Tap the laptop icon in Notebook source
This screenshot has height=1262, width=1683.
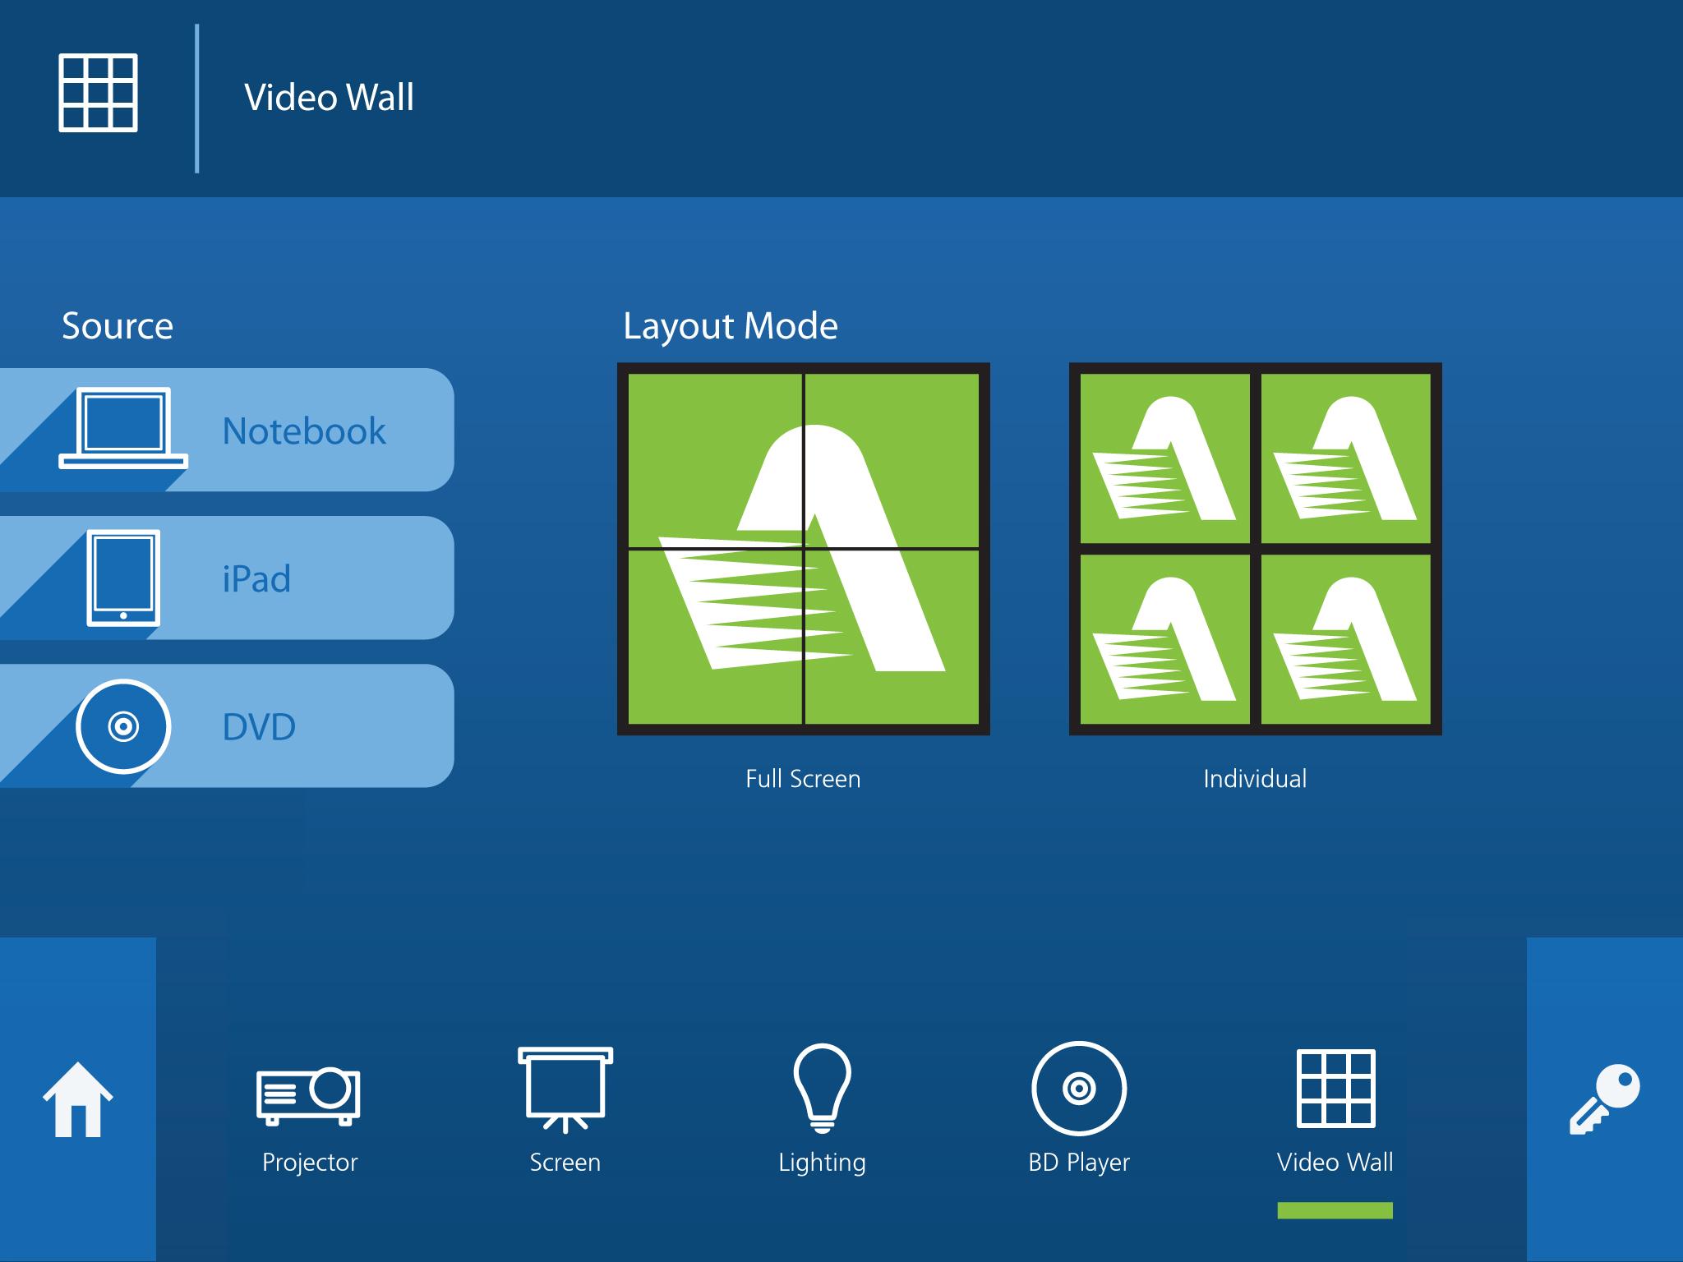(x=123, y=428)
